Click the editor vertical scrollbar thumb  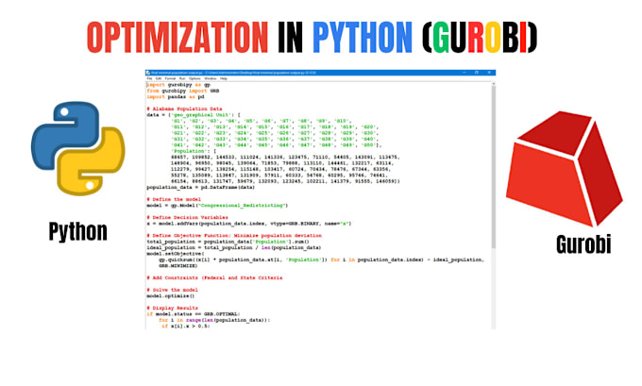[x=494, y=167]
